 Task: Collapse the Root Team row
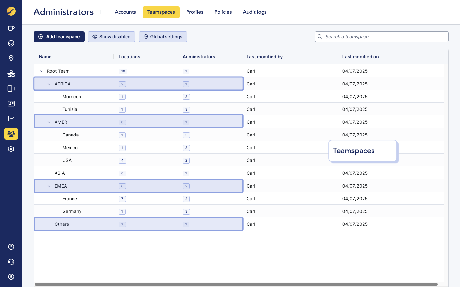pos(41,71)
